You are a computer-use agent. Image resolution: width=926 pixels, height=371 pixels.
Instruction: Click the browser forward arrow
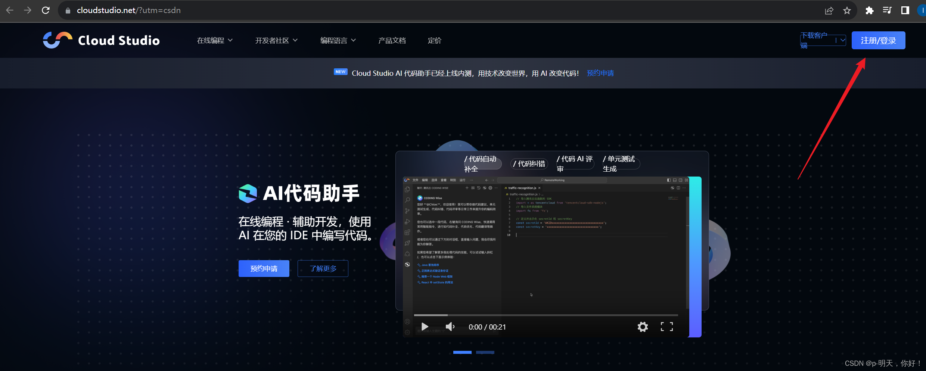pyautogui.click(x=28, y=10)
